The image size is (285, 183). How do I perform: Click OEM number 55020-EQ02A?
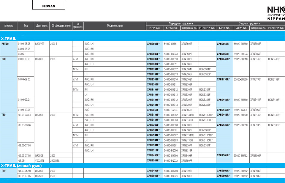(x=241, y=54)
